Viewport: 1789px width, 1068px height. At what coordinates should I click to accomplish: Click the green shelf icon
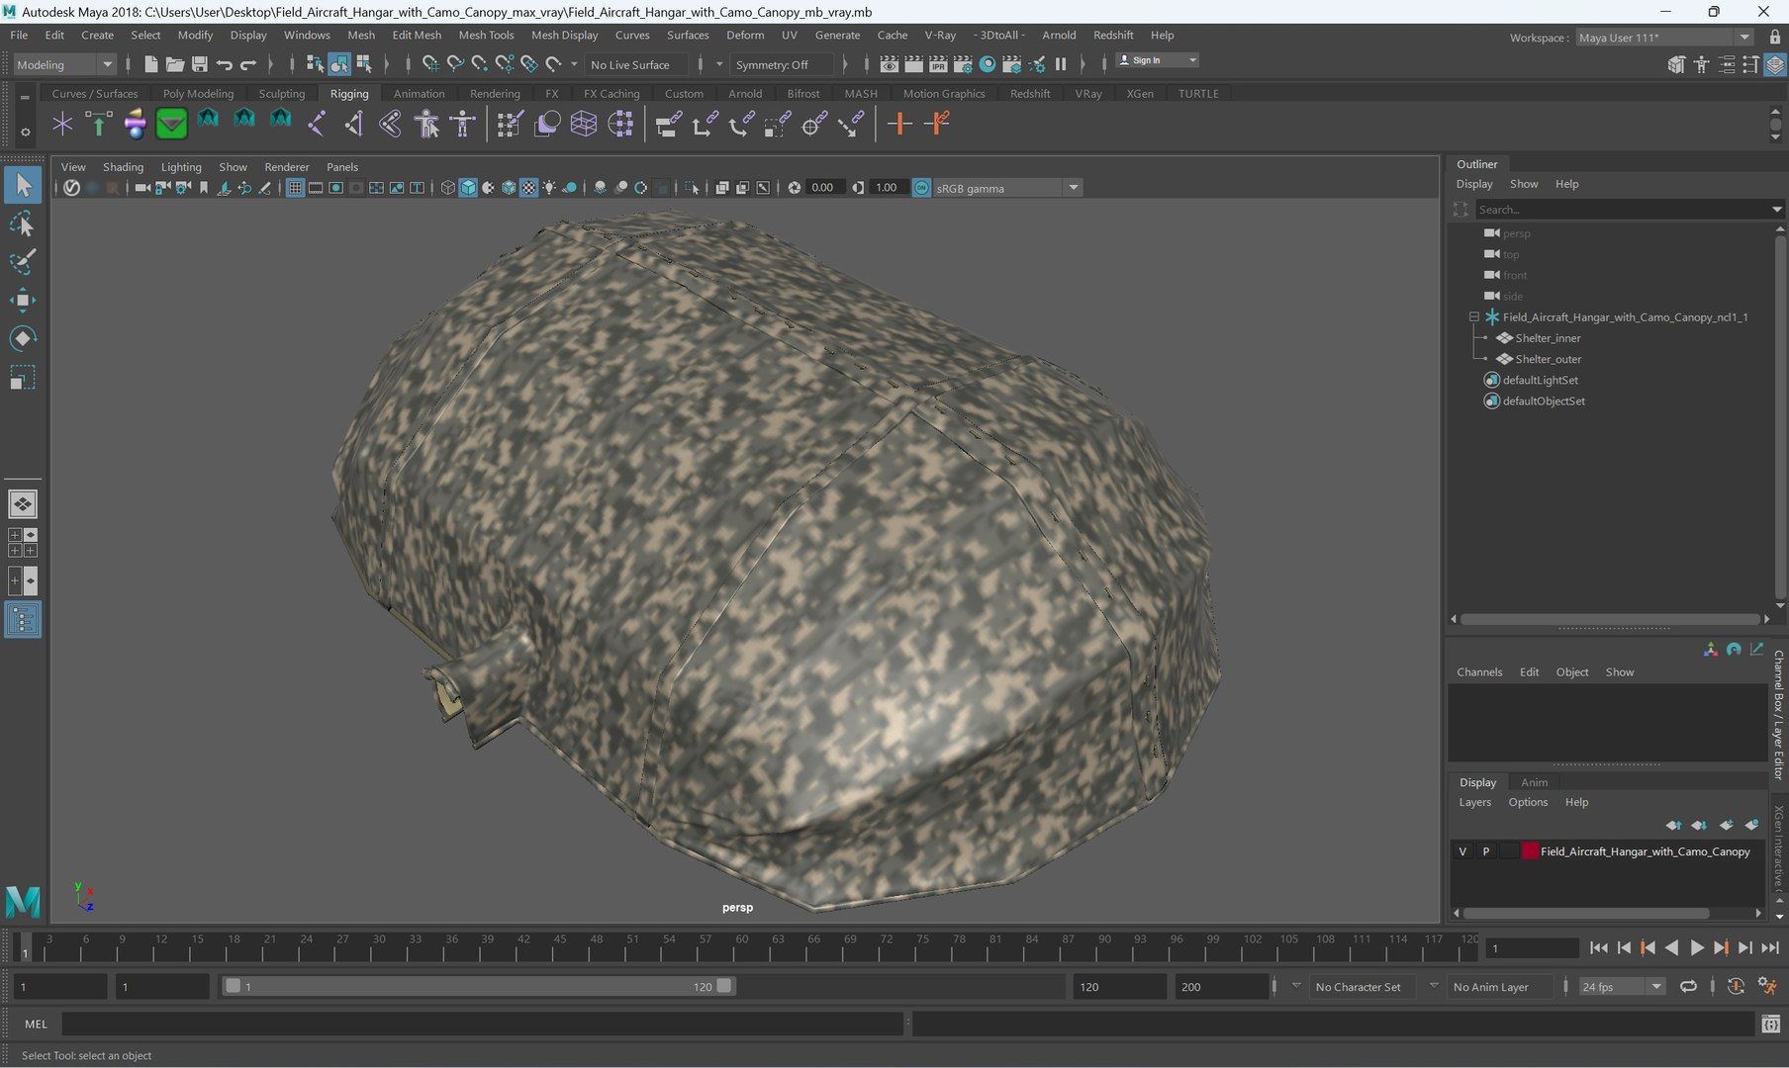(x=171, y=124)
